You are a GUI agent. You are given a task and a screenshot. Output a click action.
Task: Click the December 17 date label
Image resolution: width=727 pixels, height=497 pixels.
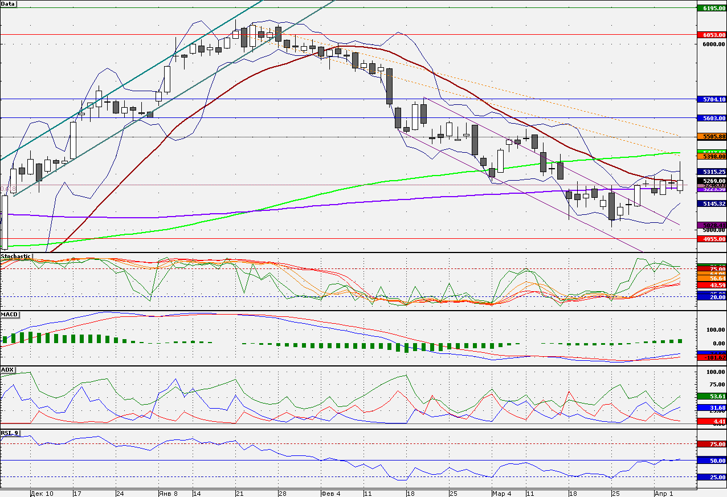(78, 493)
